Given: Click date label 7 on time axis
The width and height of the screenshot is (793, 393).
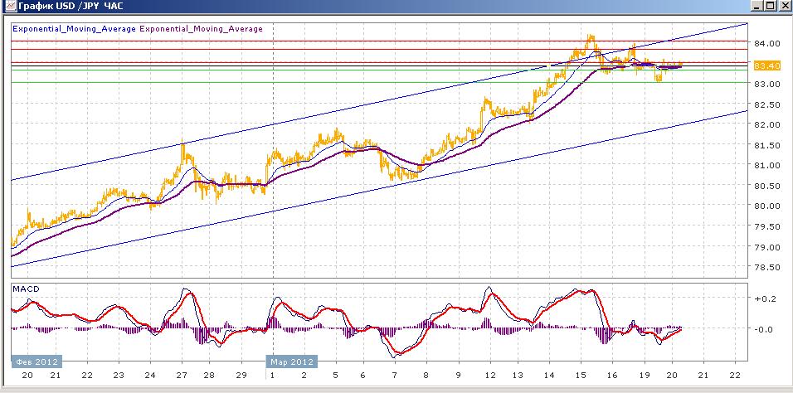Looking at the screenshot, I should coord(396,376).
